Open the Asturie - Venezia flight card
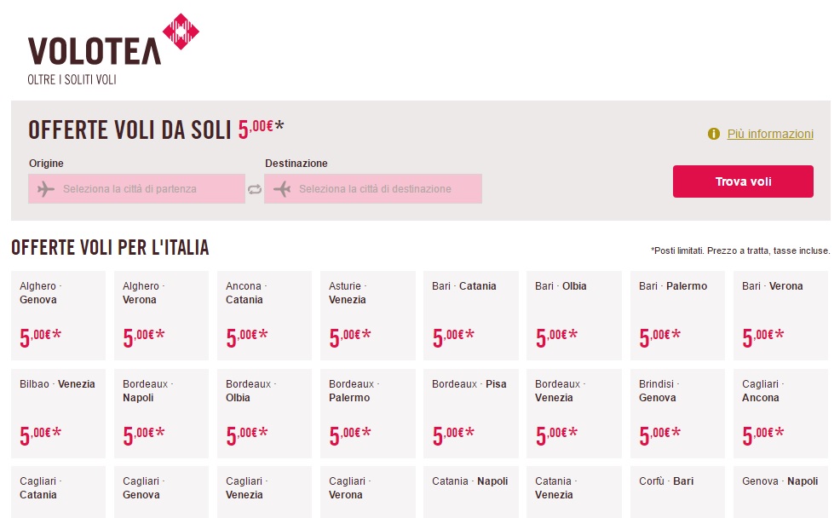 pyautogui.click(x=367, y=315)
